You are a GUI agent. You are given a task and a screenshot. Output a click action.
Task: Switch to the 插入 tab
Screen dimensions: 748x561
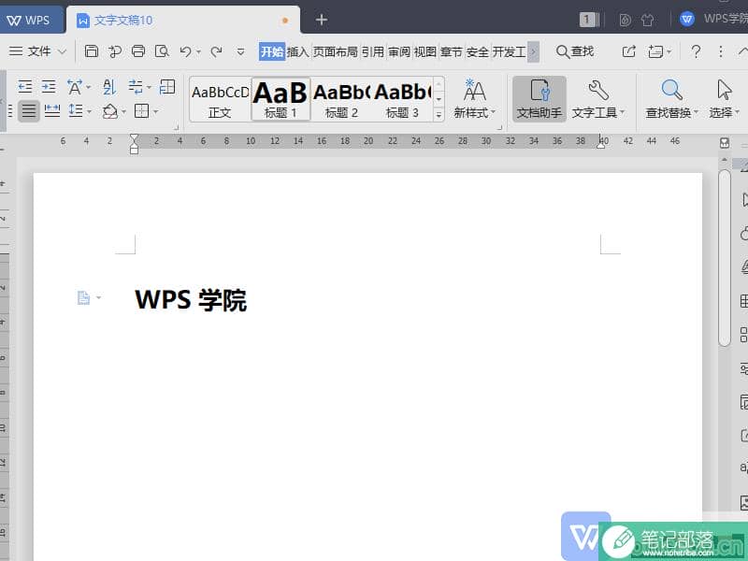click(297, 51)
